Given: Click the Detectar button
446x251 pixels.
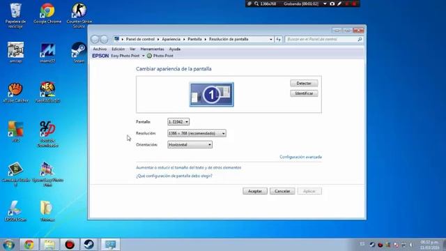Looking at the screenshot, I should (x=304, y=84).
